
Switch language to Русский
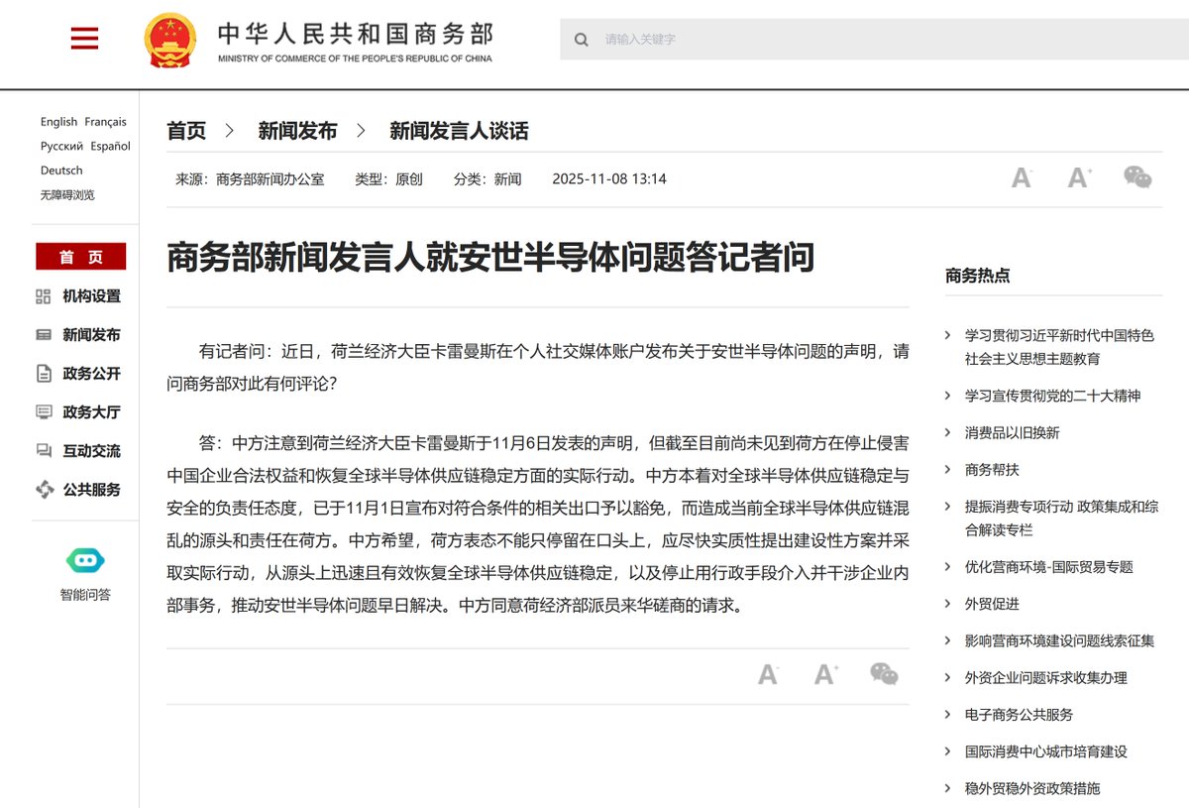coord(61,146)
